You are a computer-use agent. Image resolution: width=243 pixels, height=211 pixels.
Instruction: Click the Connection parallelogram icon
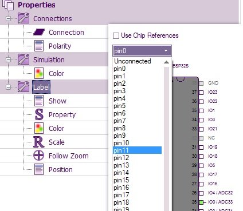tap(39, 32)
